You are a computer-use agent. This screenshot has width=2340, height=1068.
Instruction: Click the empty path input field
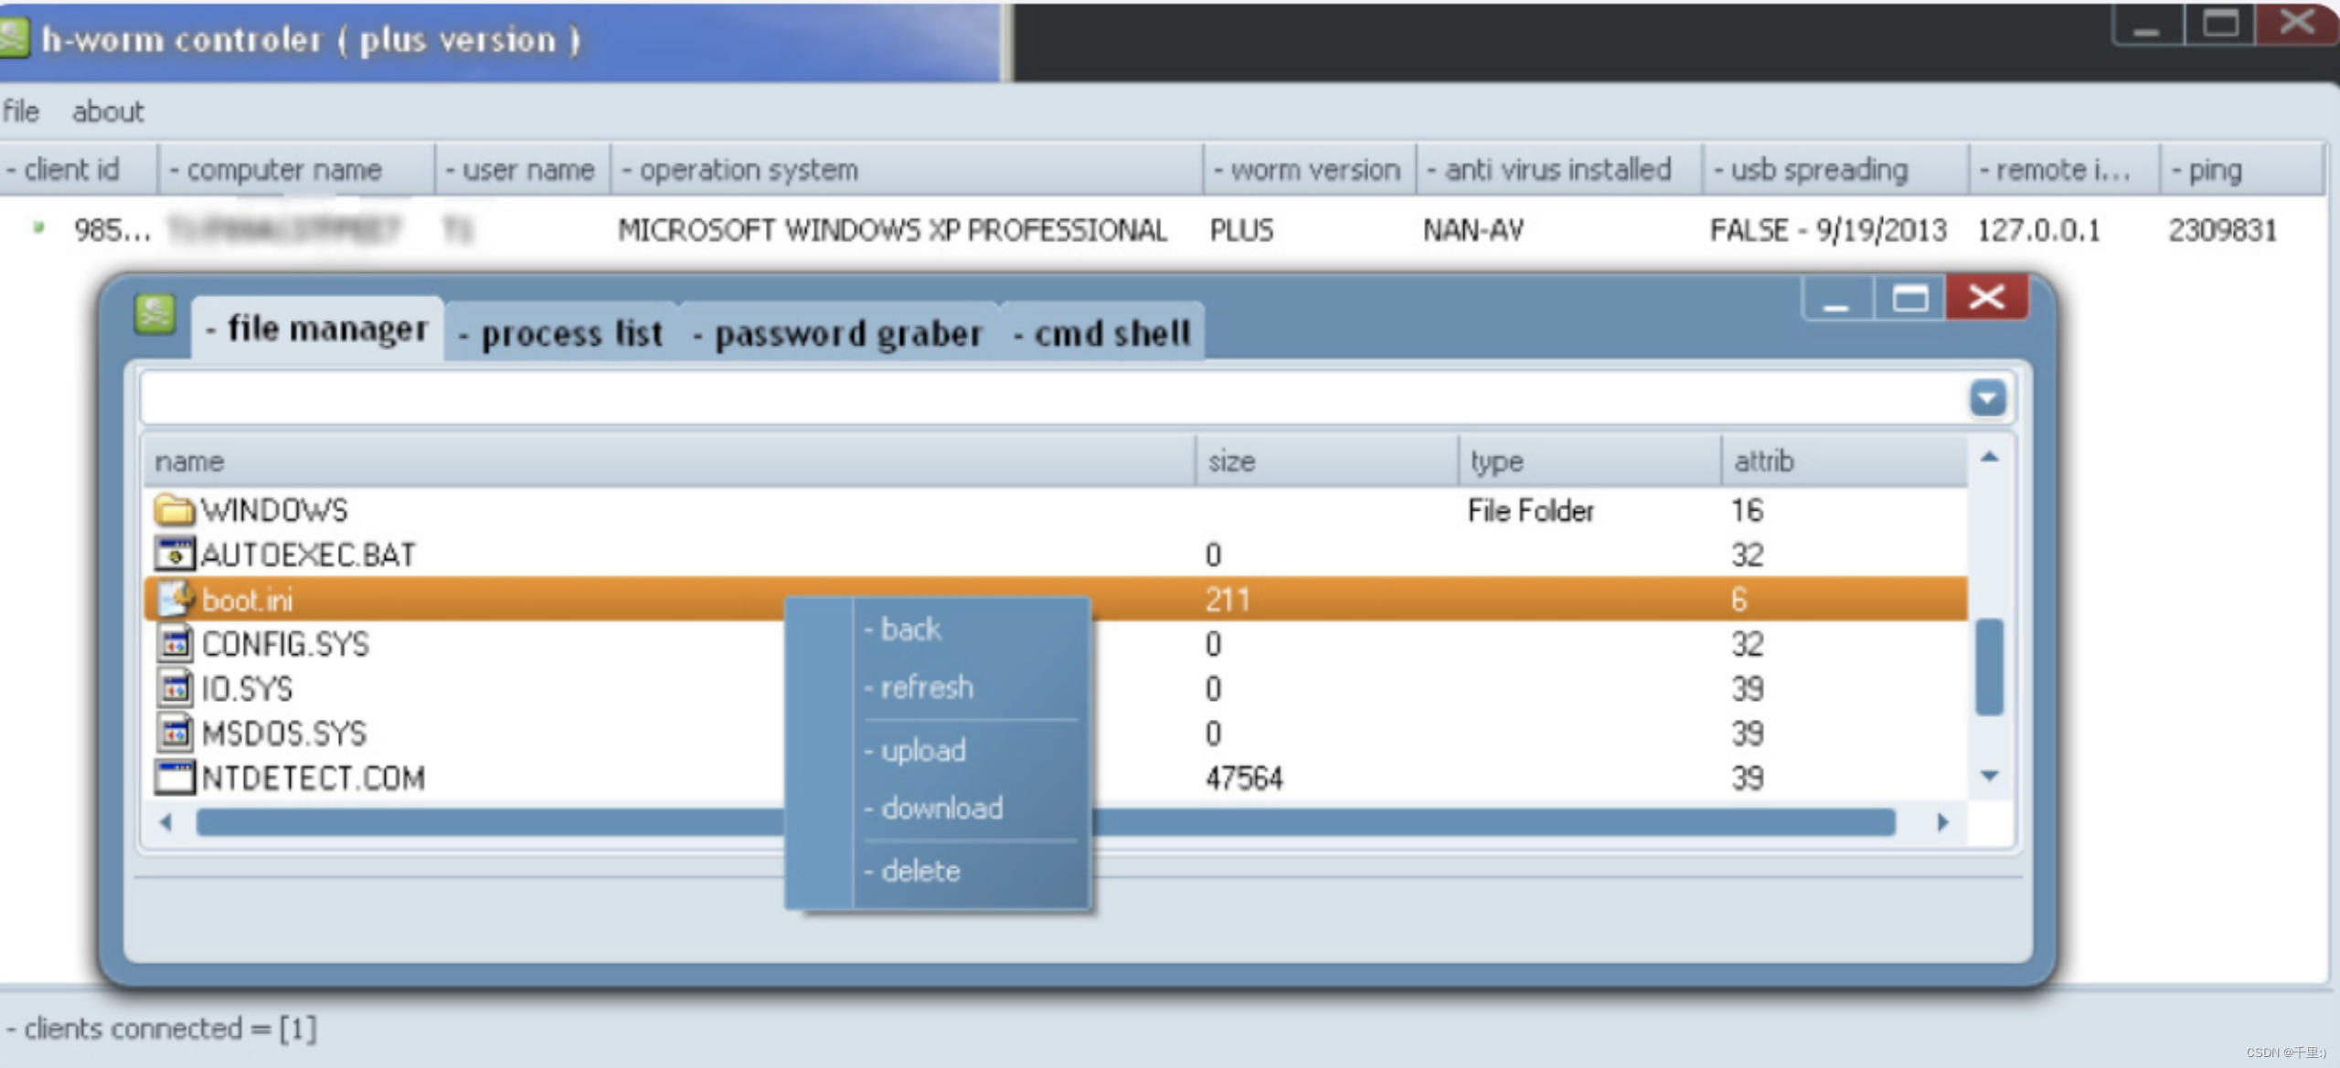[1051, 398]
